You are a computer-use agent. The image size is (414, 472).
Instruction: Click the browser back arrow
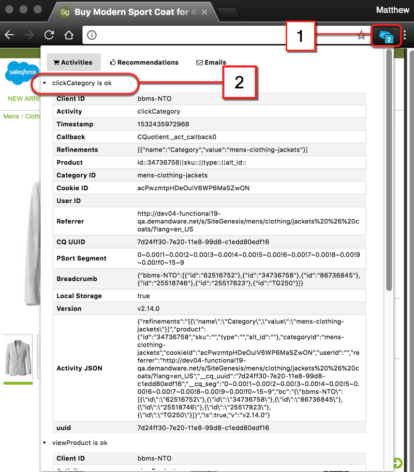tap(9, 35)
